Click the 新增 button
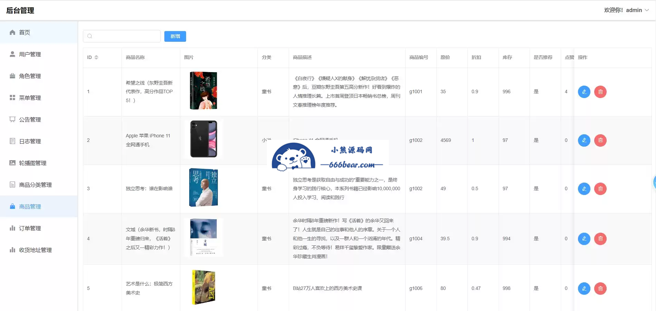This screenshot has width=656, height=311. coord(175,36)
